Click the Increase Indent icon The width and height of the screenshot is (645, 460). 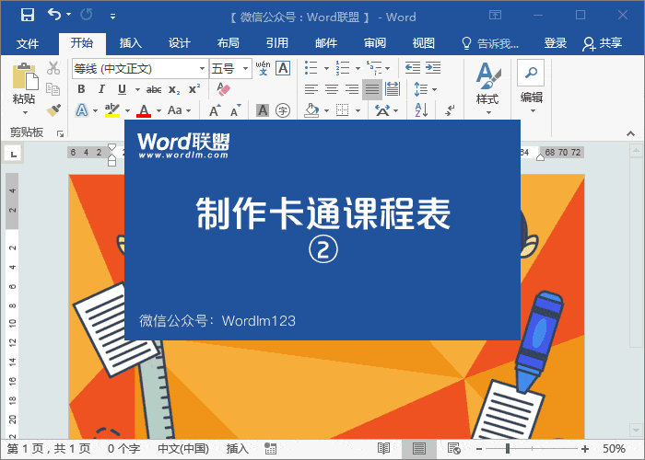coord(433,67)
